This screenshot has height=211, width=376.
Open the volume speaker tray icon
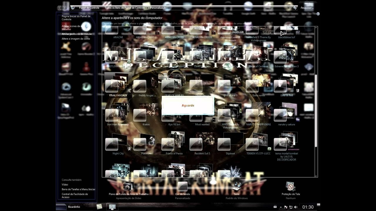pos(296,207)
